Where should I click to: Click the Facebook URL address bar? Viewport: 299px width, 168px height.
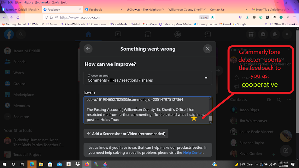coord(129,18)
